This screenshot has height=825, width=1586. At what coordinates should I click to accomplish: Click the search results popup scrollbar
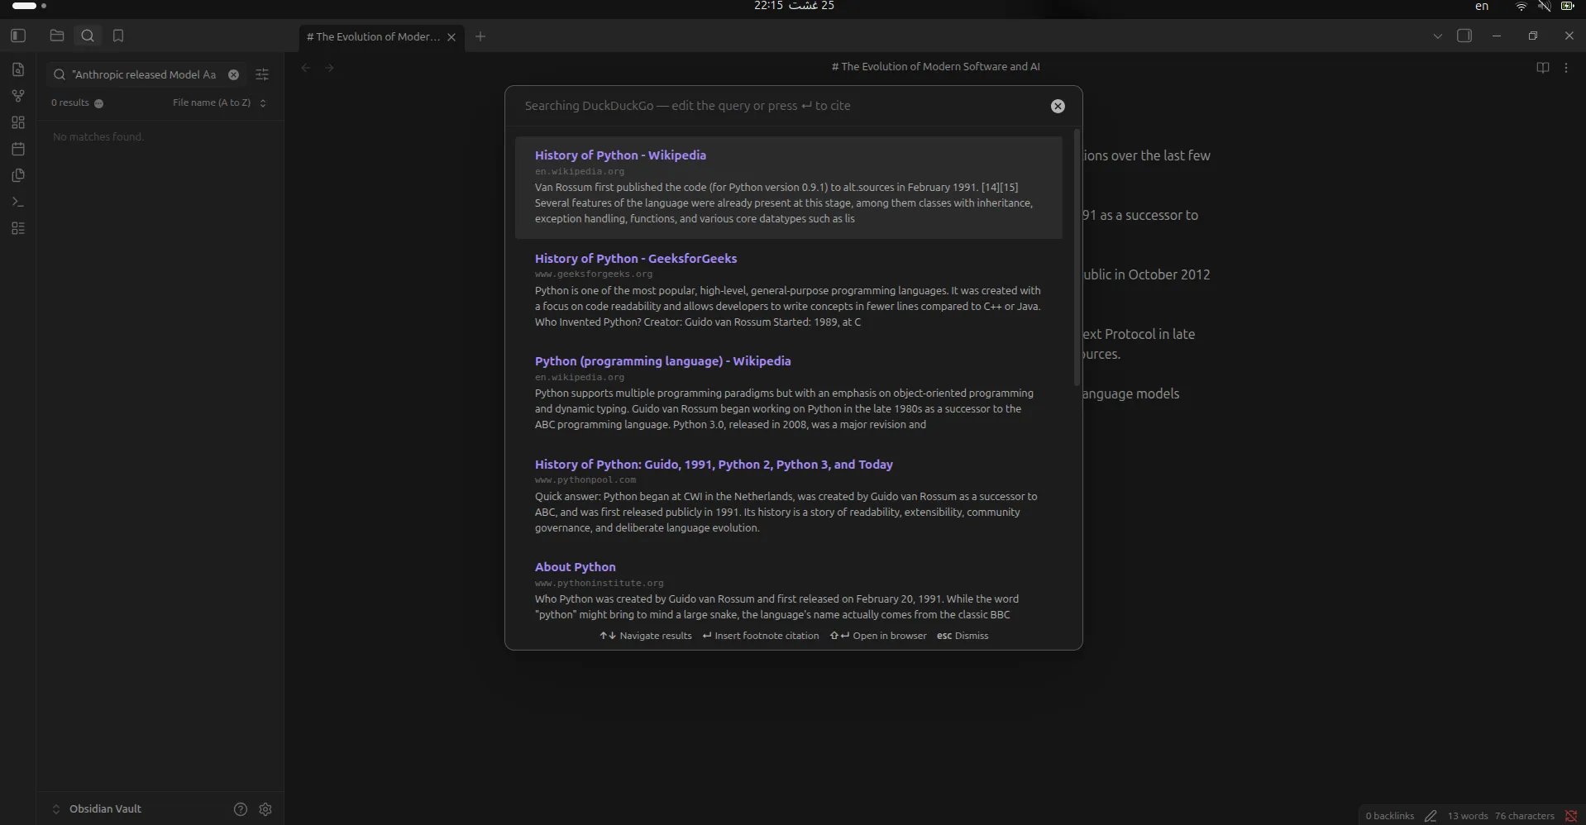click(x=1077, y=257)
